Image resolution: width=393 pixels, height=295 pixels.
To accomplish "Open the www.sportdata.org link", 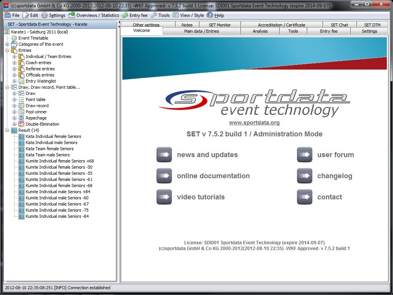I will 254,123.
